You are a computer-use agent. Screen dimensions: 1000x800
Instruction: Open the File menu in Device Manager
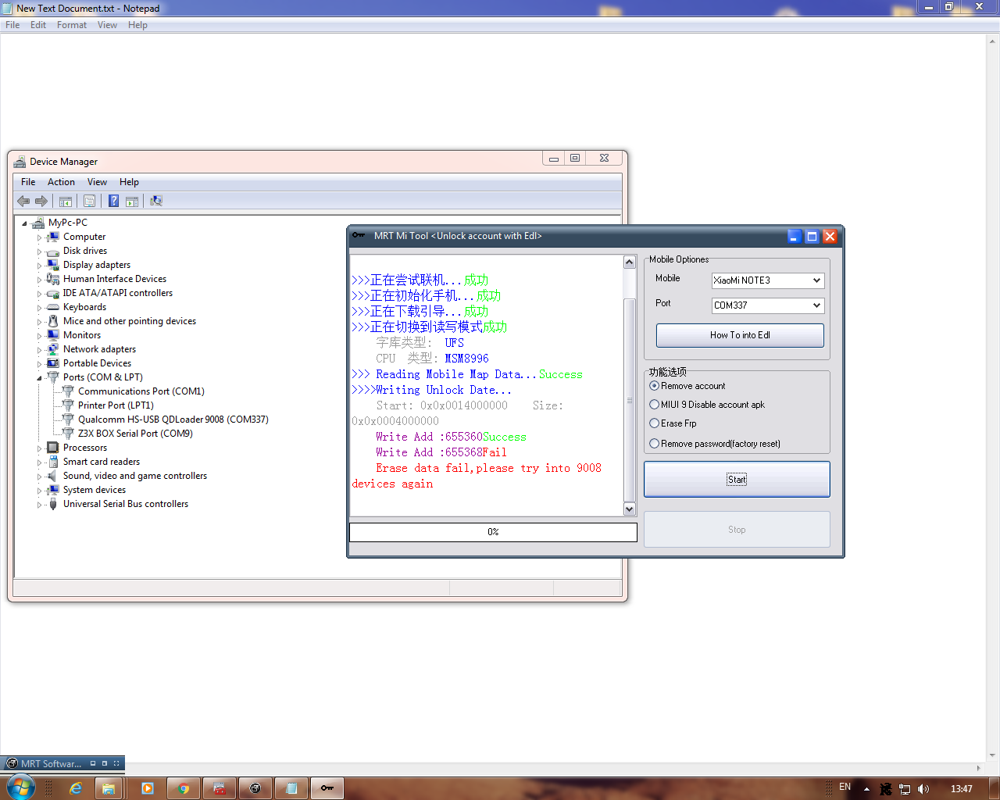[28, 182]
